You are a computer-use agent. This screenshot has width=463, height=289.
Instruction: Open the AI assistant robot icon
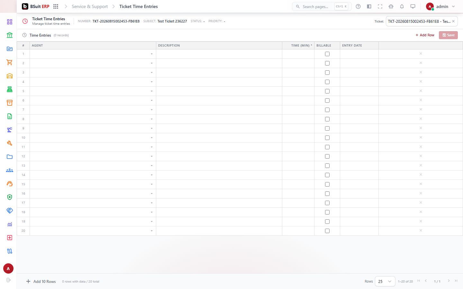(391, 6)
